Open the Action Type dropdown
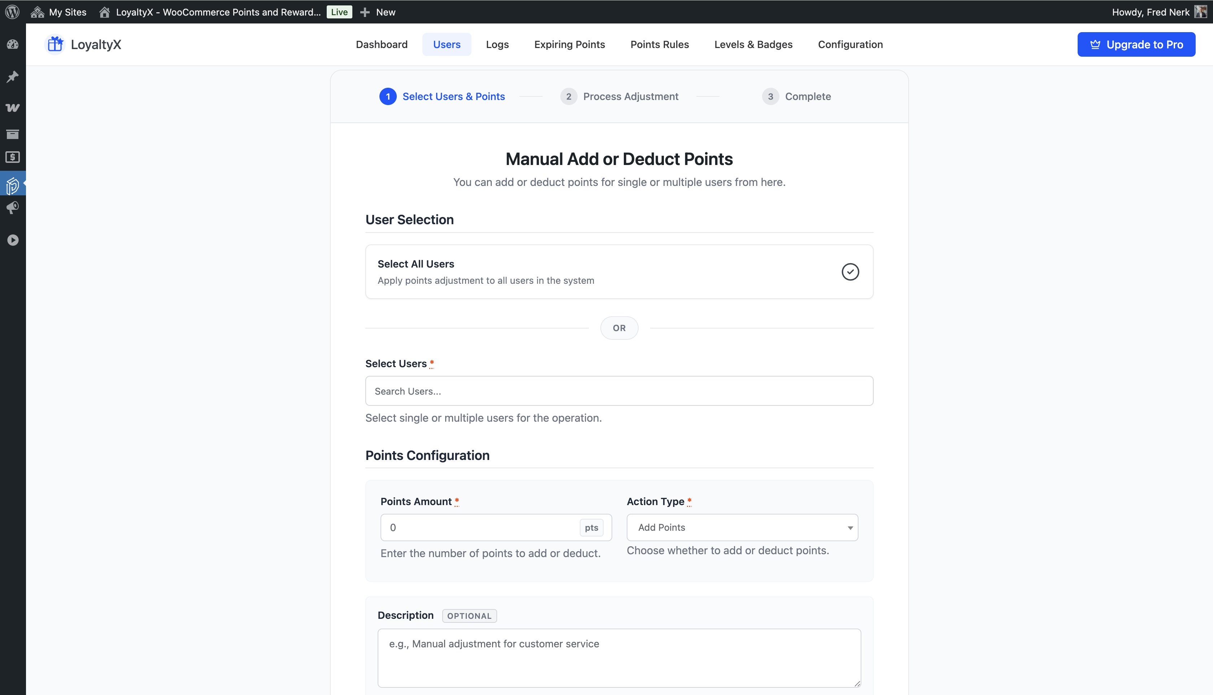 [x=742, y=527]
